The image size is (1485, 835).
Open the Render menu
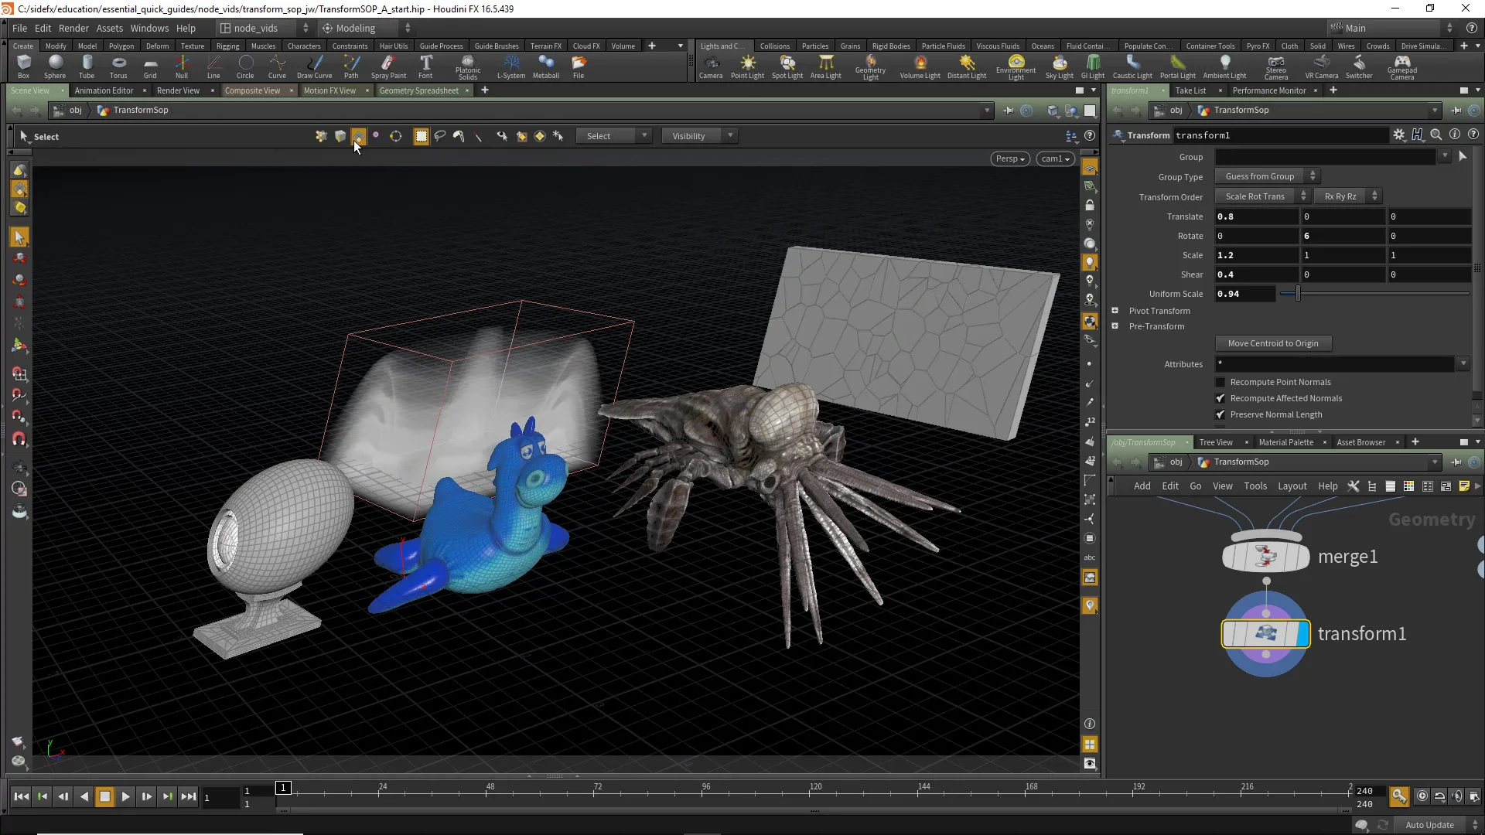[x=73, y=28]
